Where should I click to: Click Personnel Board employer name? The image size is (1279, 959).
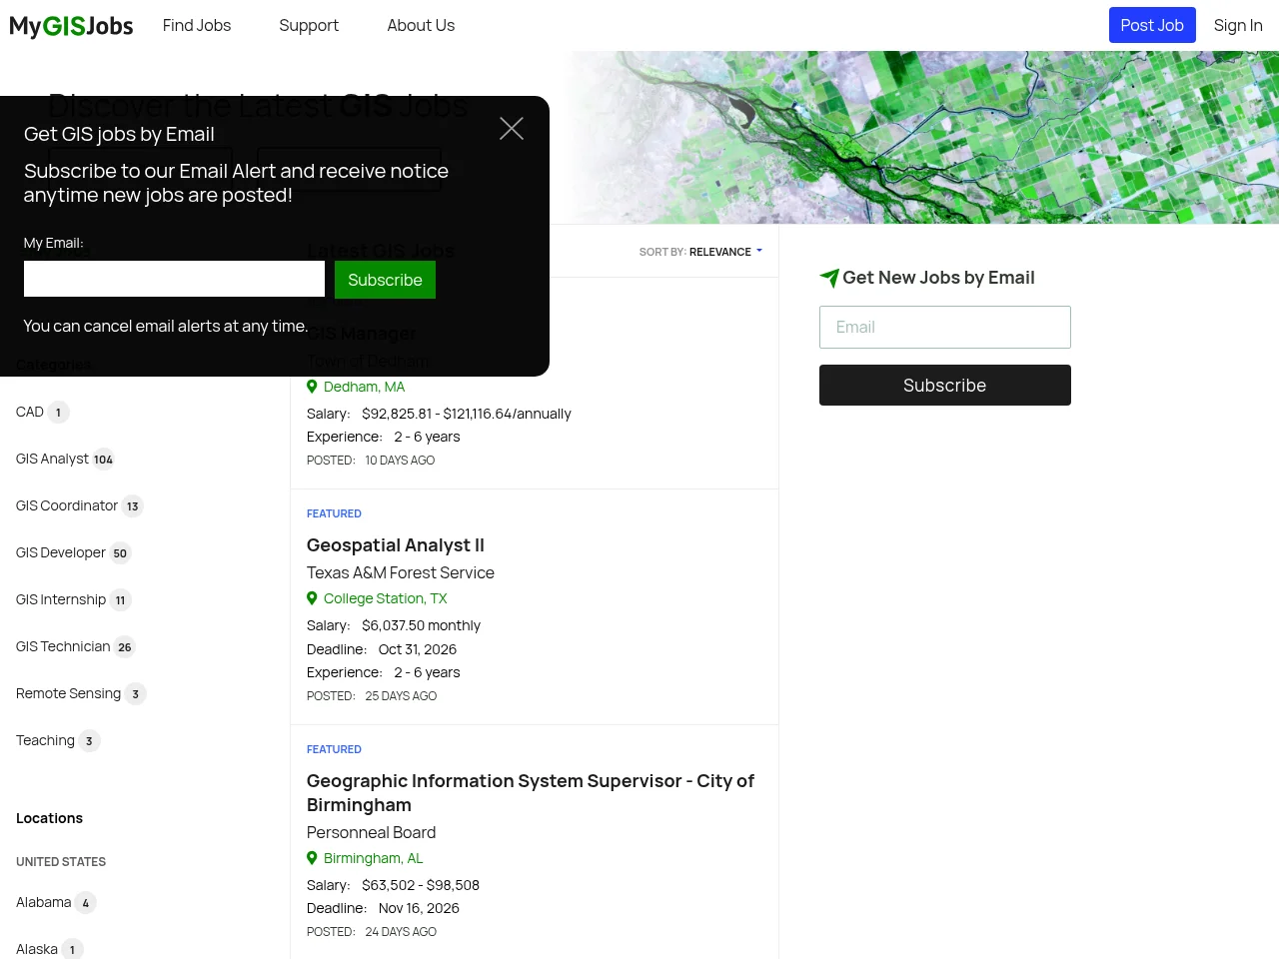[371, 832]
